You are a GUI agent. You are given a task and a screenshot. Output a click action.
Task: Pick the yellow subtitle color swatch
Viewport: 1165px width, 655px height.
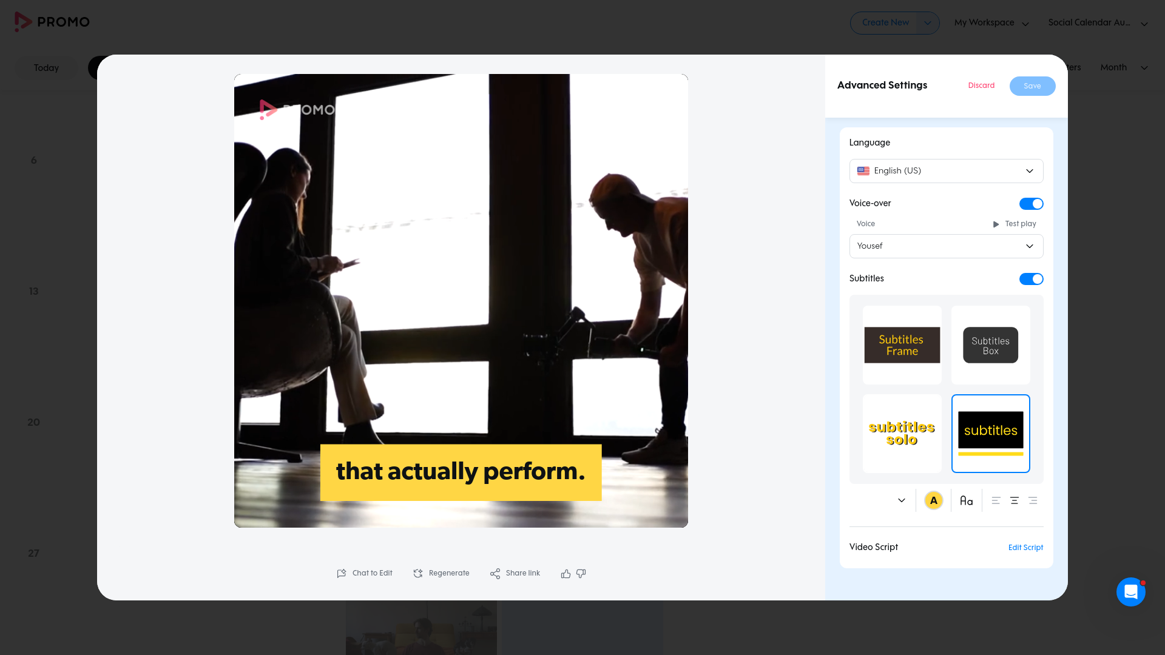click(933, 501)
